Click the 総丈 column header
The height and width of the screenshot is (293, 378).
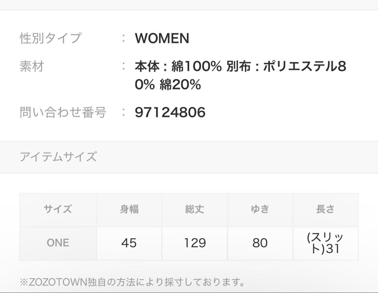point(195,209)
